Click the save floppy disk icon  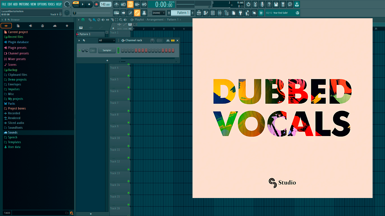(x=276, y=4)
